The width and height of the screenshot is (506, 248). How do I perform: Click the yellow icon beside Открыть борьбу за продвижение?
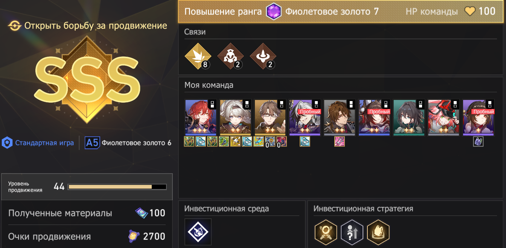click(x=15, y=26)
